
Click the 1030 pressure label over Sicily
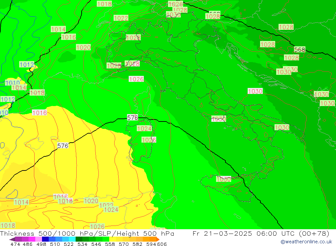(x=223, y=179)
